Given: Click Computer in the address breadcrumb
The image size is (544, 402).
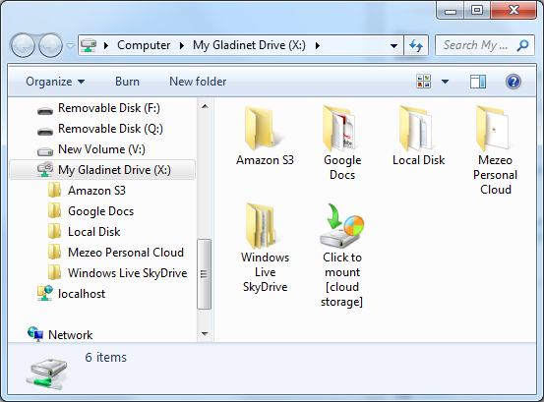Looking at the screenshot, I should (144, 45).
